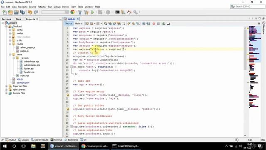Select admin_pages.js in the routes folder

click(28, 47)
